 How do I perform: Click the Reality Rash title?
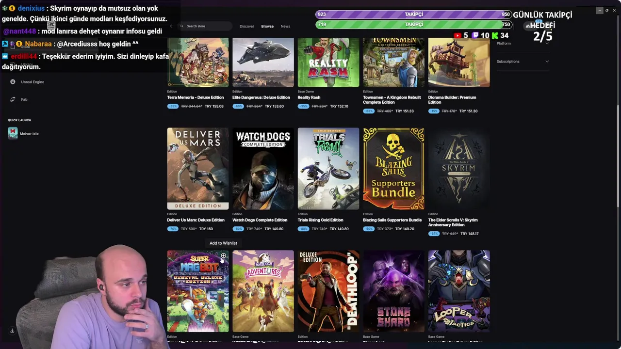tap(309, 97)
